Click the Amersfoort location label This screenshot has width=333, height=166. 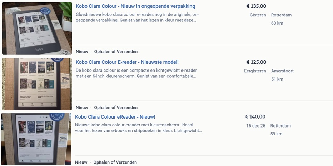(x=282, y=71)
